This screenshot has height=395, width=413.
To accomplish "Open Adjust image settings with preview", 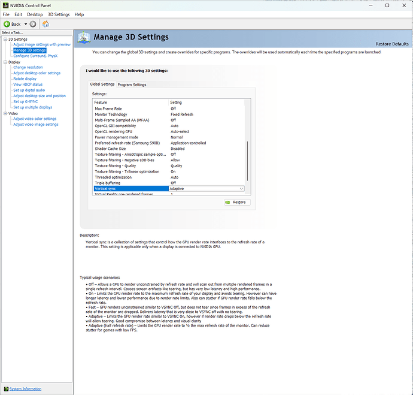I will pos(42,44).
